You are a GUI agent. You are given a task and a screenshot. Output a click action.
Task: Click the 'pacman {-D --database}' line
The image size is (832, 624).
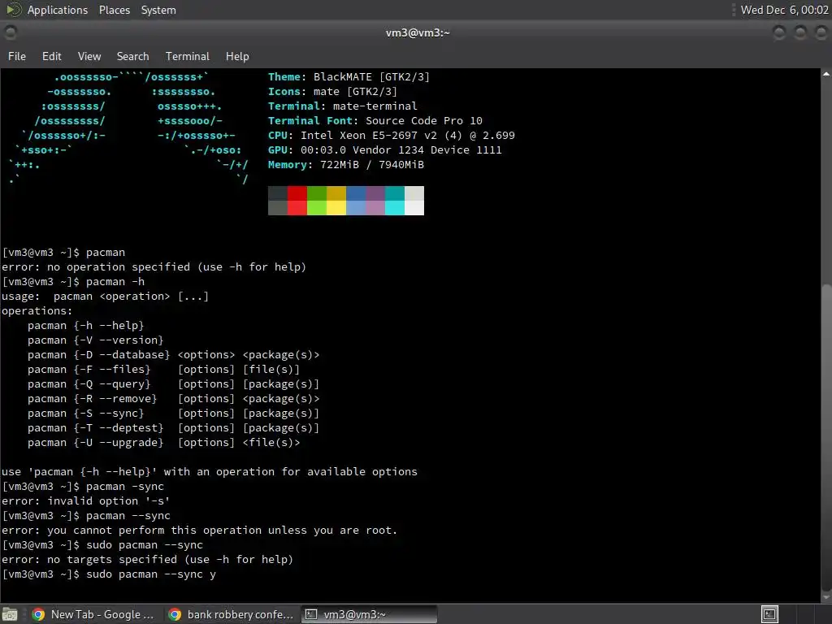[x=174, y=355]
